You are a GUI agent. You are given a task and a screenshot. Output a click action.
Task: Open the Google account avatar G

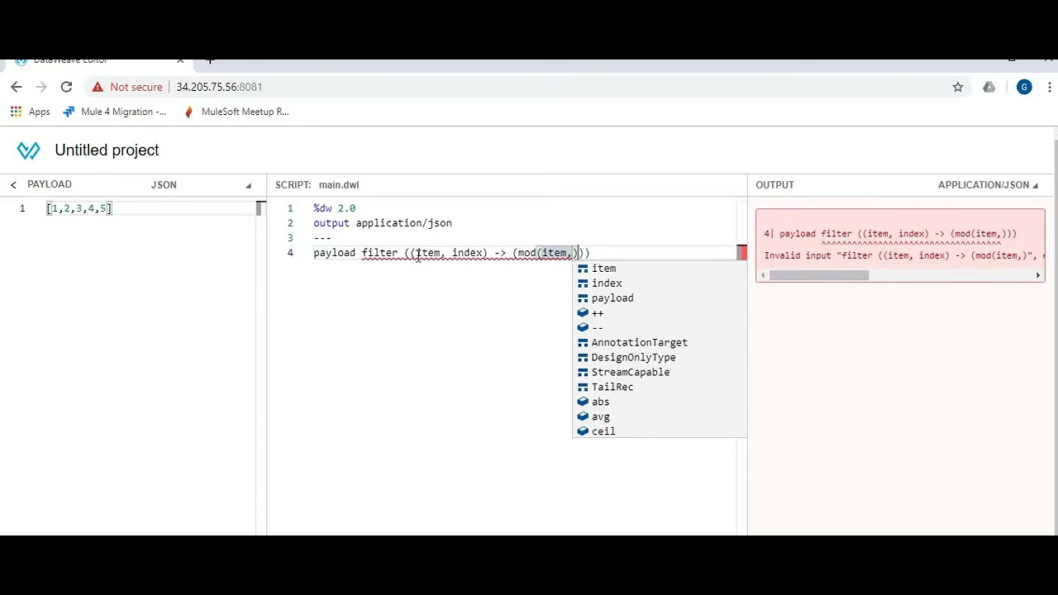1024,87
